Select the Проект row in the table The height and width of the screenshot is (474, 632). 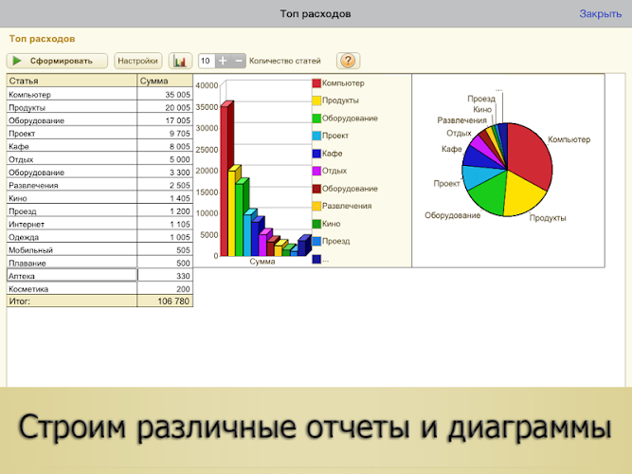99,133
